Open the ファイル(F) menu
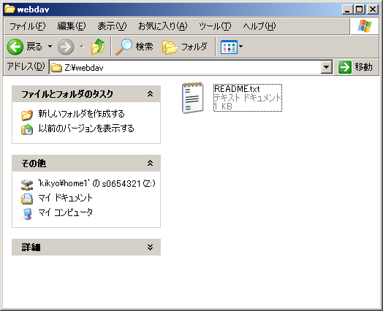 [27, 26]
